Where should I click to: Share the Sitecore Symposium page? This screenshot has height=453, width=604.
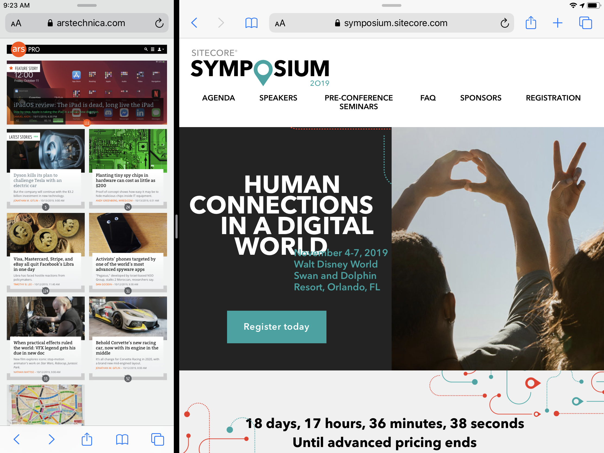point(531,23)
